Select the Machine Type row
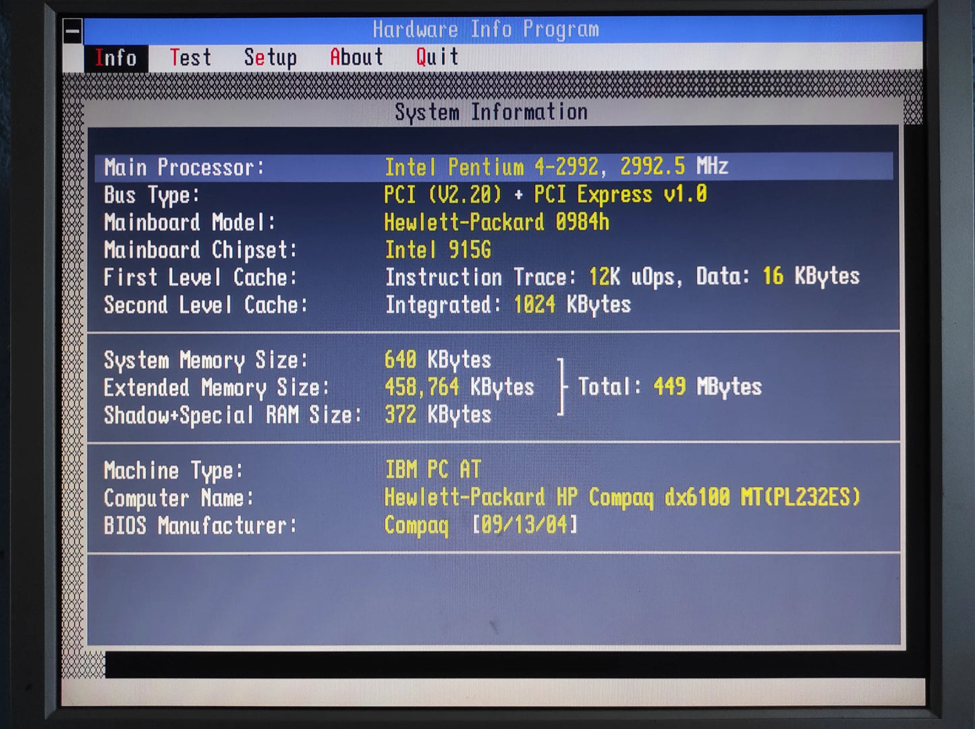This screenshot has height=729, width=975. point(494,470)
